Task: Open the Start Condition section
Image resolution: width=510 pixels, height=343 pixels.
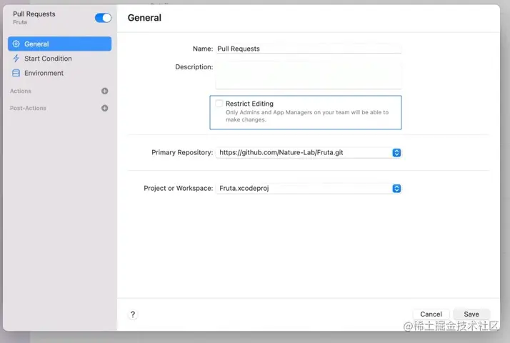Action: (x=59, y=59)
